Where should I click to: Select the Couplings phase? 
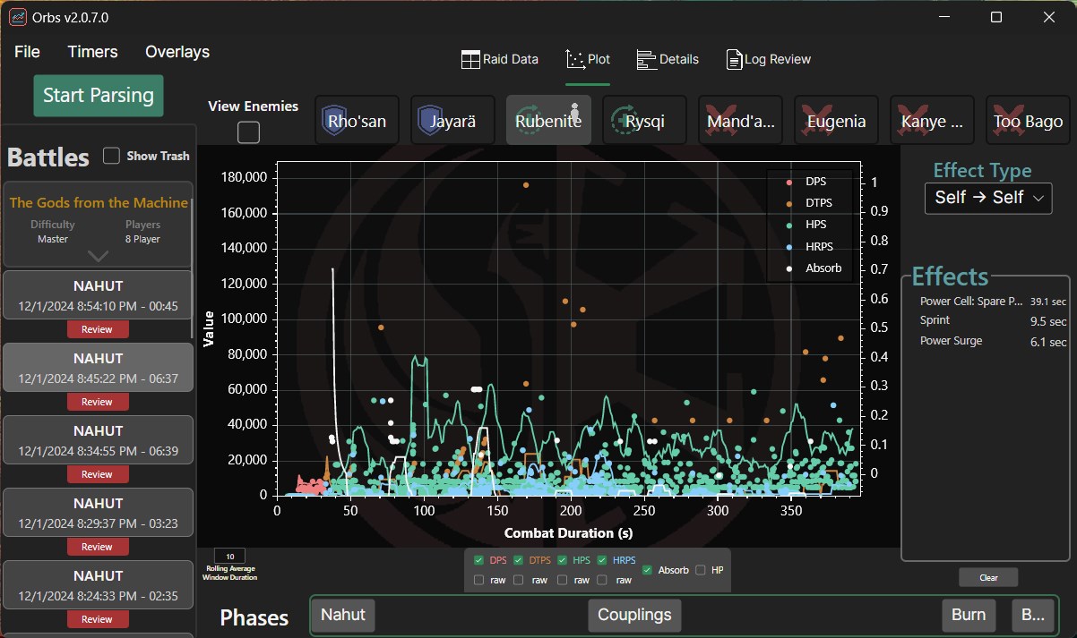pos(634,615)
